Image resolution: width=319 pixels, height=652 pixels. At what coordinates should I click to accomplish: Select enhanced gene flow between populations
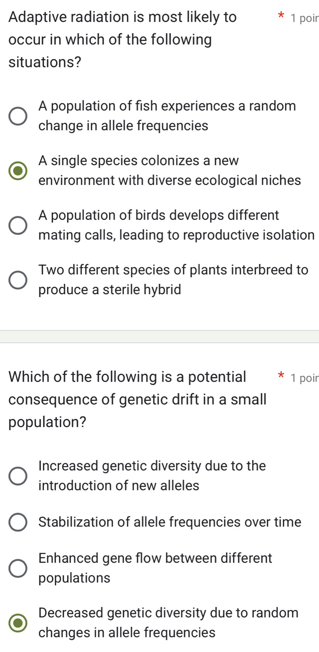click(159, 568)
